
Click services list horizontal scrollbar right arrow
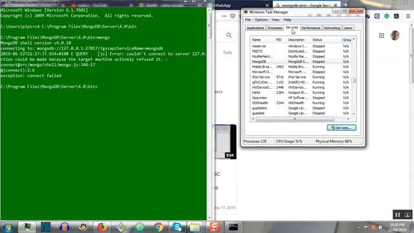click(x=348, y=119)
